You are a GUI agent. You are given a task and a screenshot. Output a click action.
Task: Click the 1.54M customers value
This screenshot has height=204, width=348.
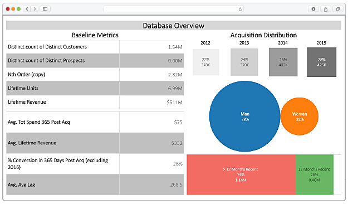[175, 47]
